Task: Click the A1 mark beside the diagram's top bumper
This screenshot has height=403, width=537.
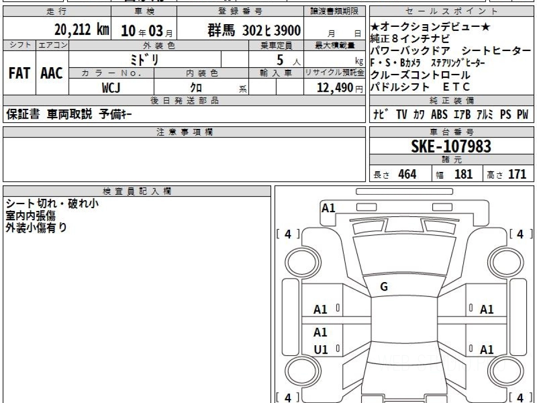Action: pos(328,208)
